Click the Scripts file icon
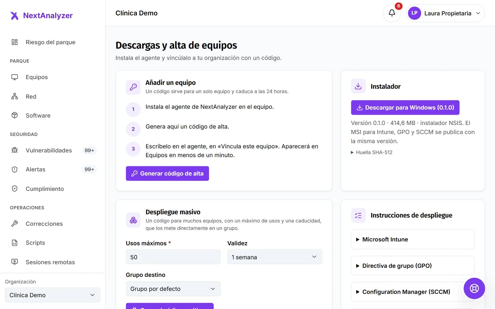 [15, 243]
